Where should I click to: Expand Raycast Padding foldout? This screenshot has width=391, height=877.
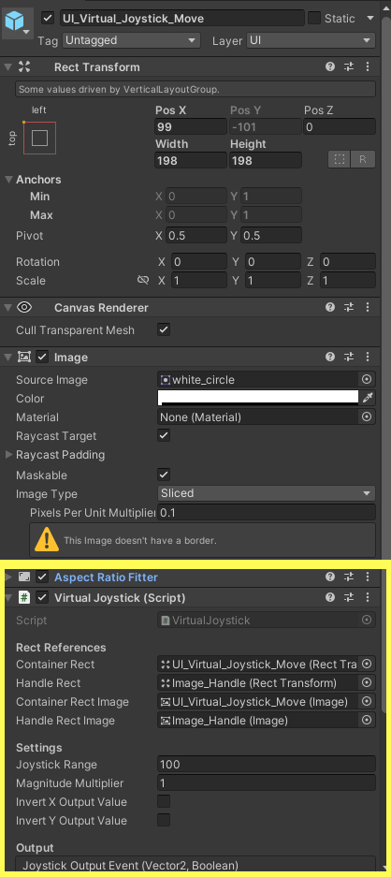click(x=9, y=455)
